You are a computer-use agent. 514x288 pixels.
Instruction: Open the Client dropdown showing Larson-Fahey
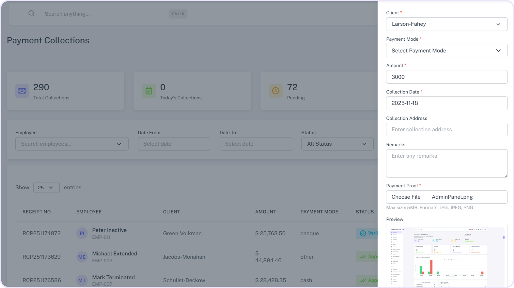coord(446,24)
